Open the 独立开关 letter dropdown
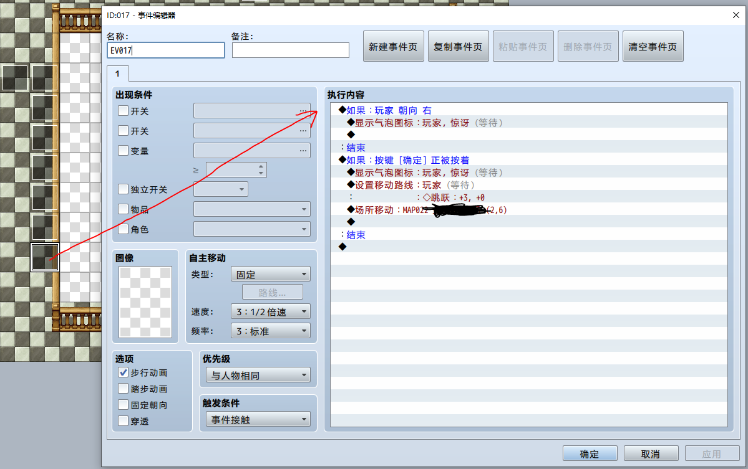Screen dimensions: 748x469 click(221, 189)
